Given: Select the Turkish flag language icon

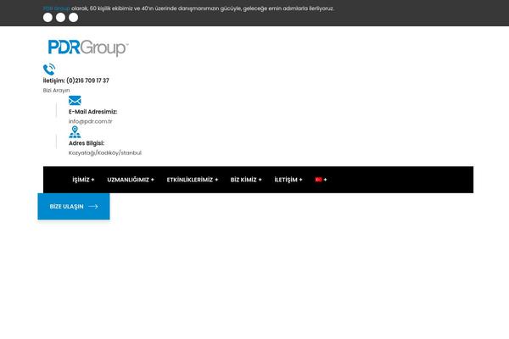Looking at the screenshot, I should pyautogui.click(x=318, y=180).
